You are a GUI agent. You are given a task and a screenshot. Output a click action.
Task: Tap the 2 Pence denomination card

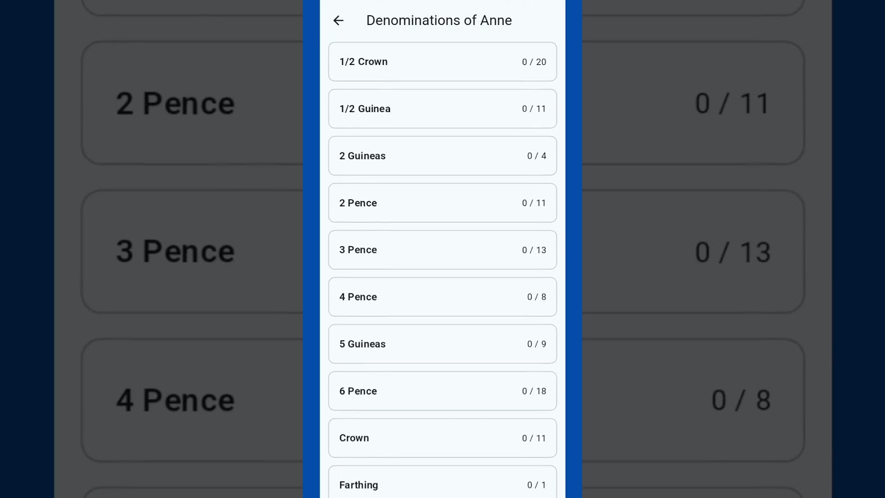pyautogui.click(x=442, y=203)
